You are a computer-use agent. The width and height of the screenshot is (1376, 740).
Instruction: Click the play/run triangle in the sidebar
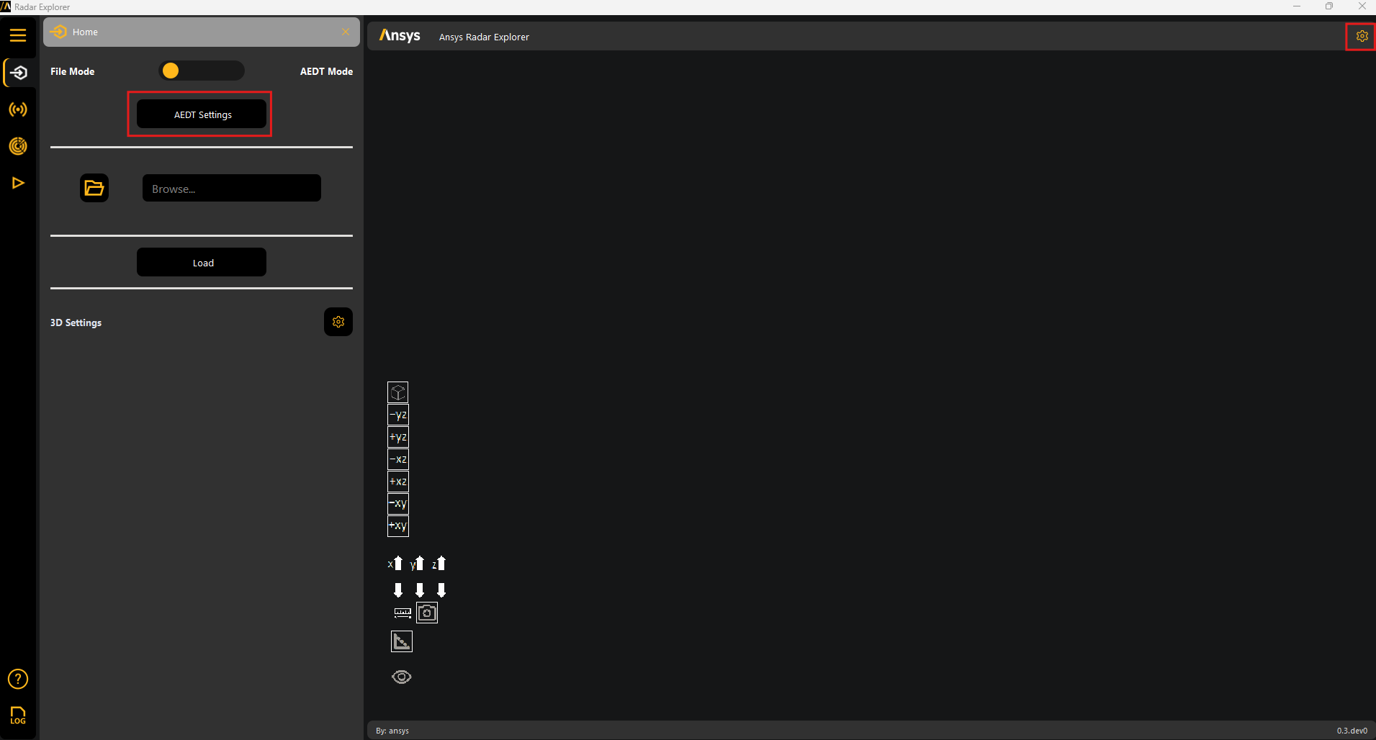(18, 183)
